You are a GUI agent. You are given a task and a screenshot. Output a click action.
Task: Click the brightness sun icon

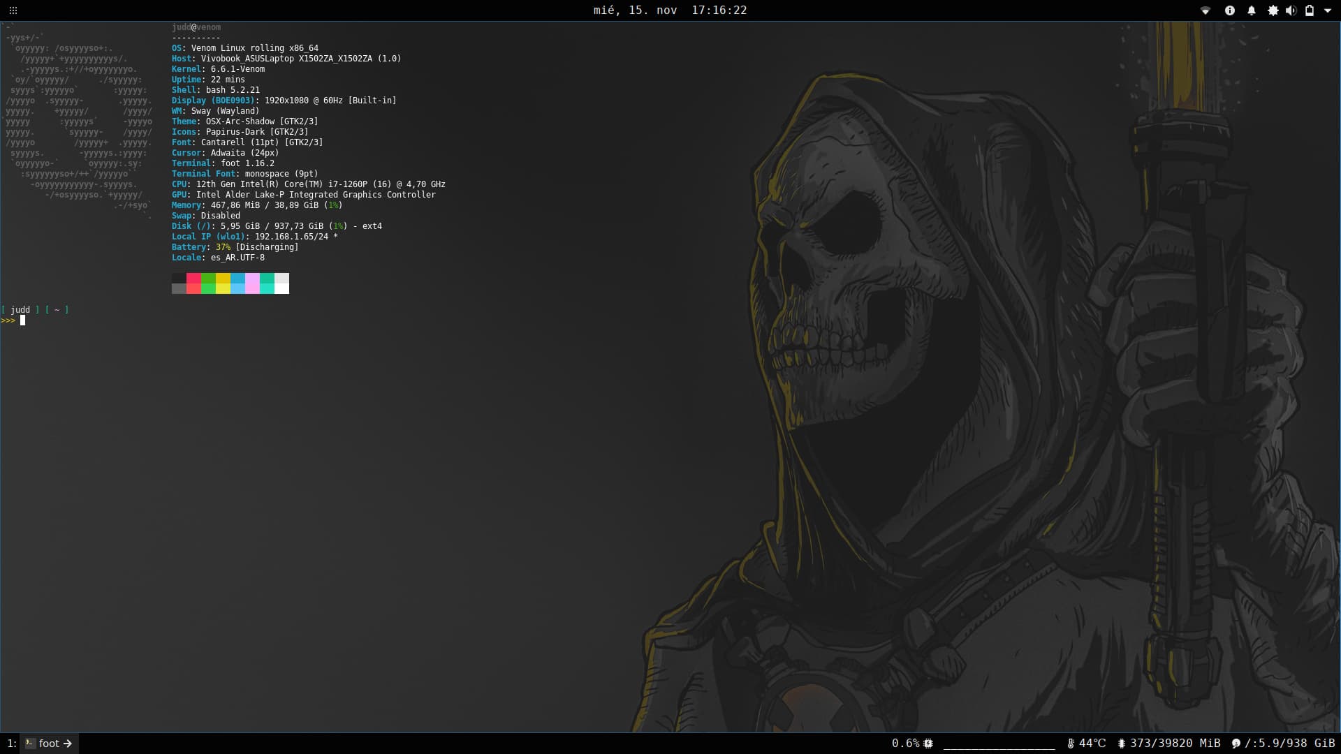(x=1273, y=10)
